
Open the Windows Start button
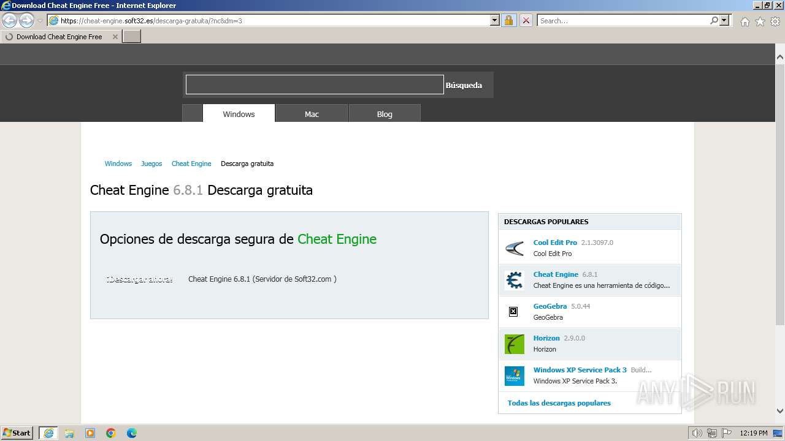[x=17, y=432]
